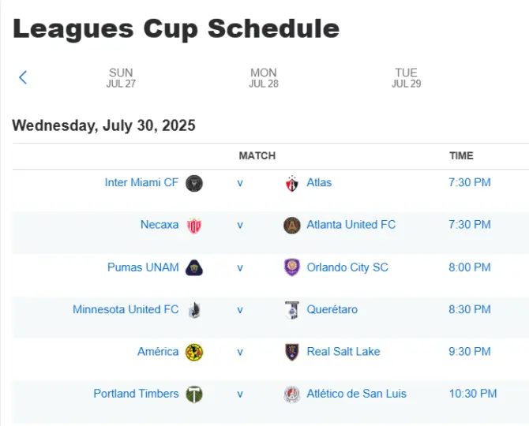
Task: Open the Real Salt Lake team link
Action: 343,352
